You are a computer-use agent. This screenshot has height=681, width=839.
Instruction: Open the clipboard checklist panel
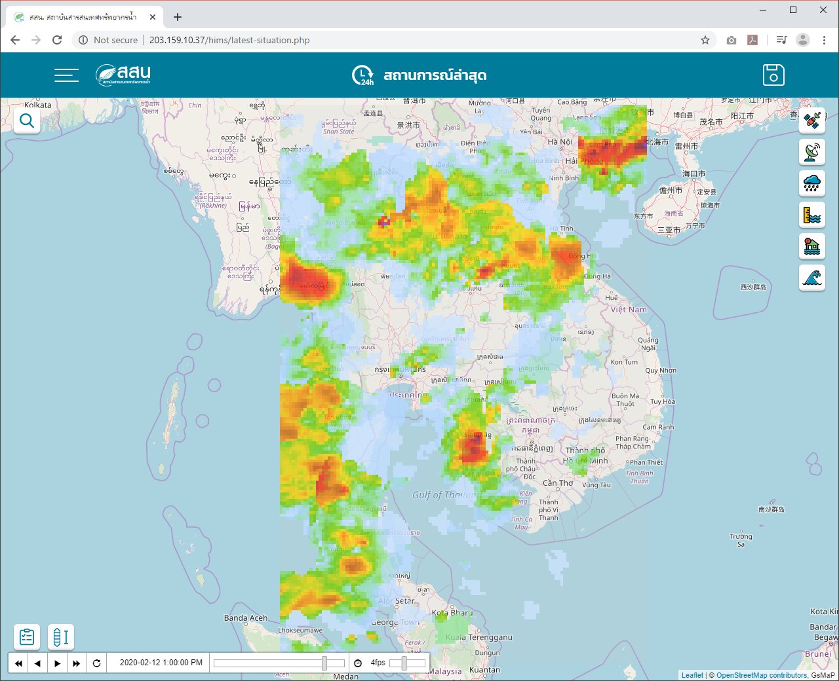27,636
